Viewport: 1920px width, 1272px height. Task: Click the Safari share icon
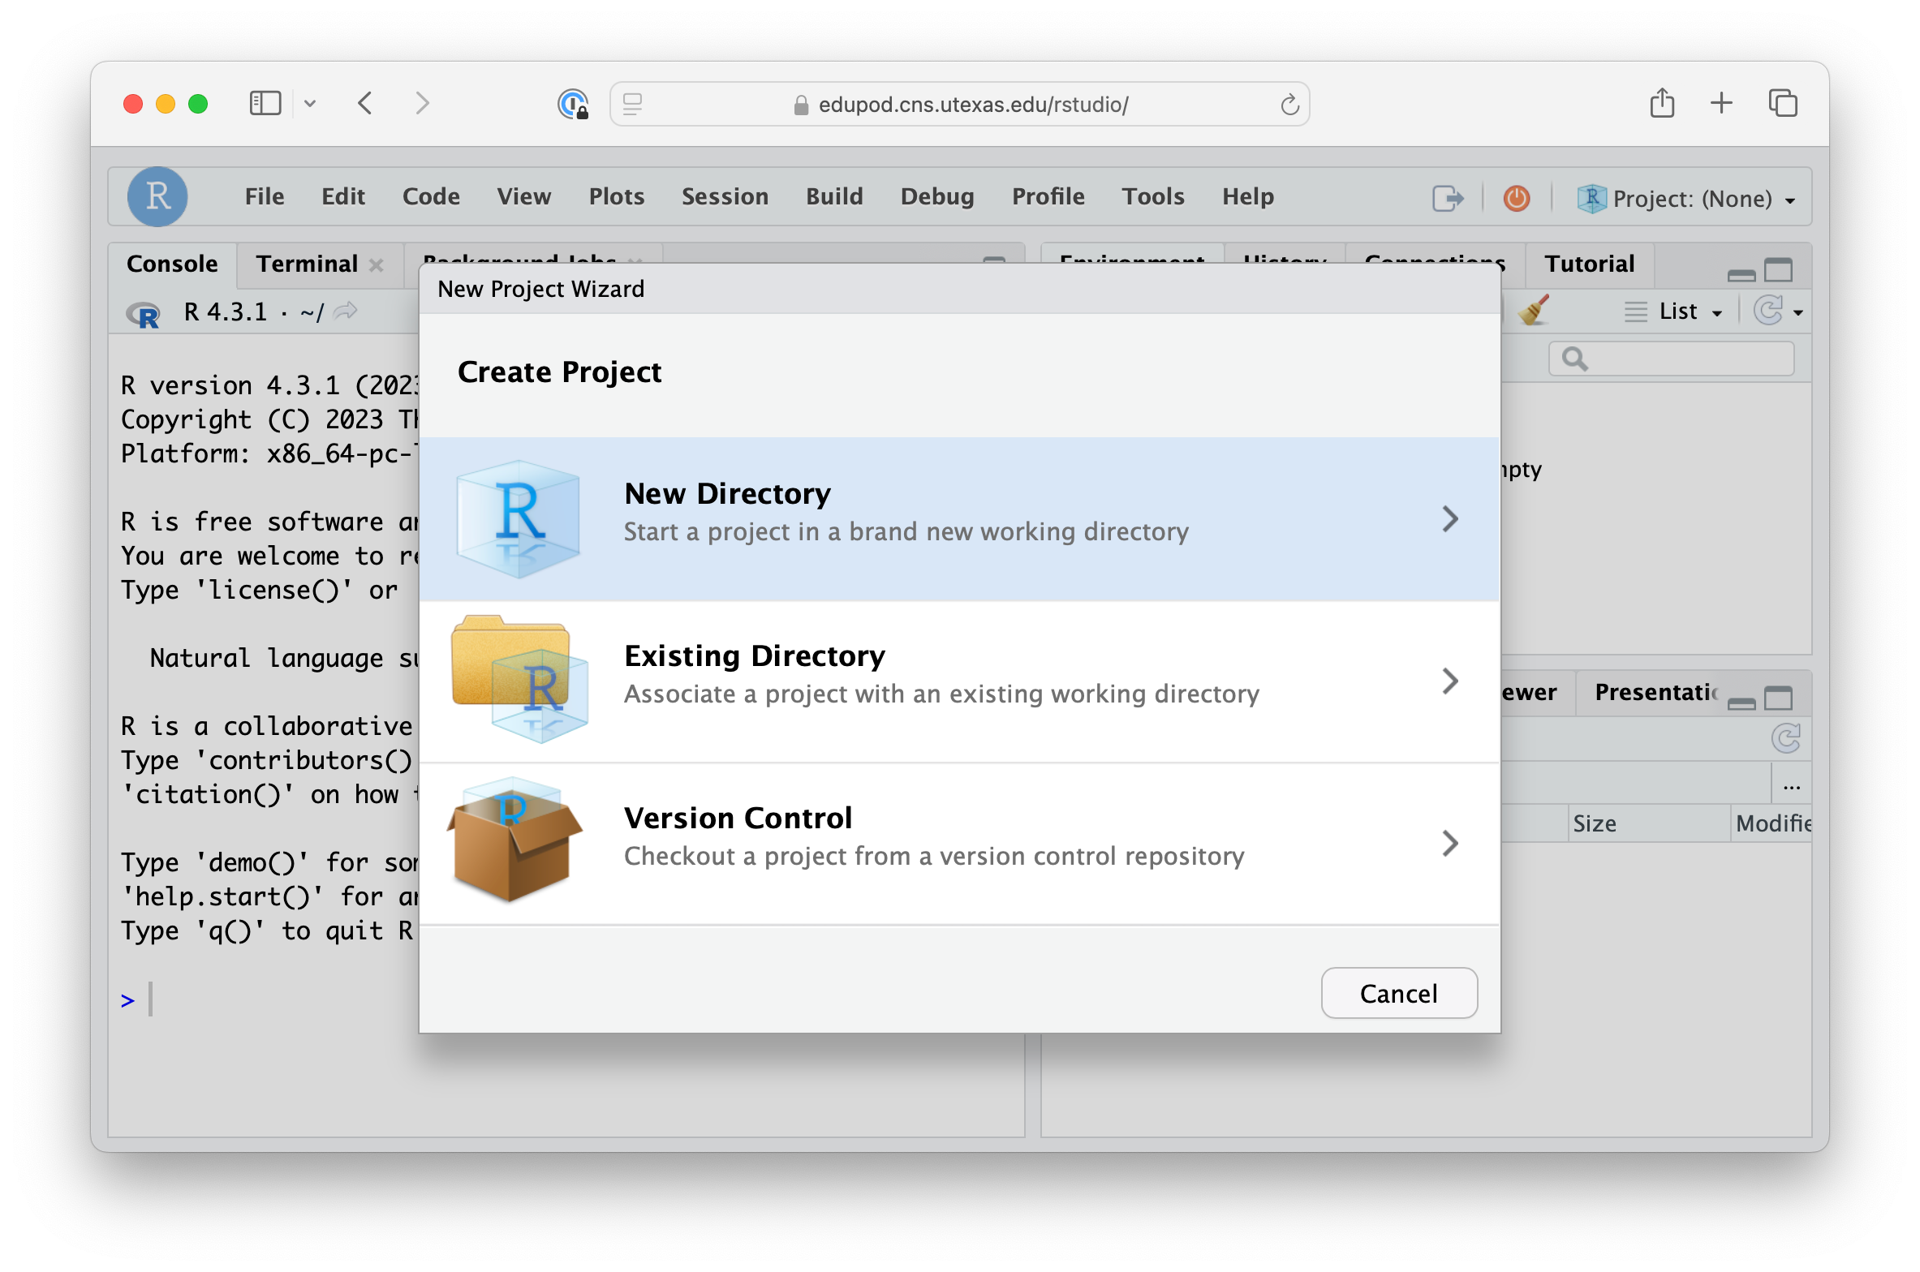tap(1662, 104)
